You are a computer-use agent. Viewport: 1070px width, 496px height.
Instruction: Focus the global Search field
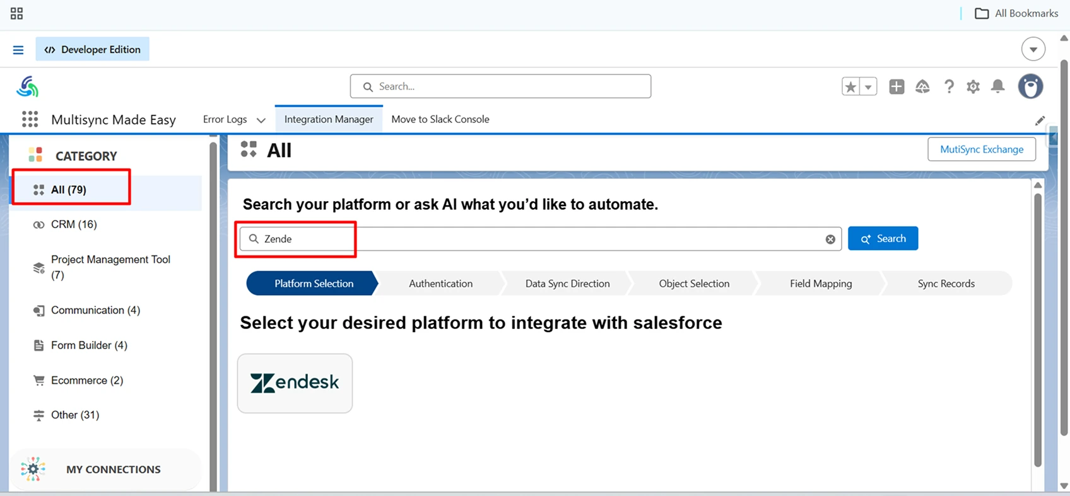tap(500, 86)
